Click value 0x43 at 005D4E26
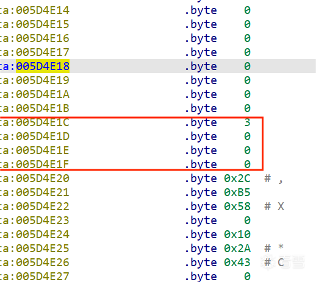The image size is (316, 282). tap(237, 263)
